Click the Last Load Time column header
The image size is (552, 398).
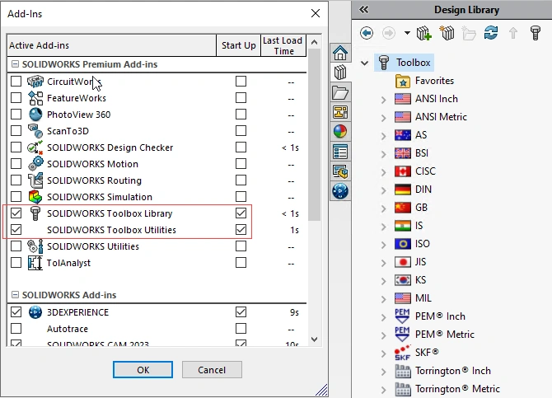283,45
